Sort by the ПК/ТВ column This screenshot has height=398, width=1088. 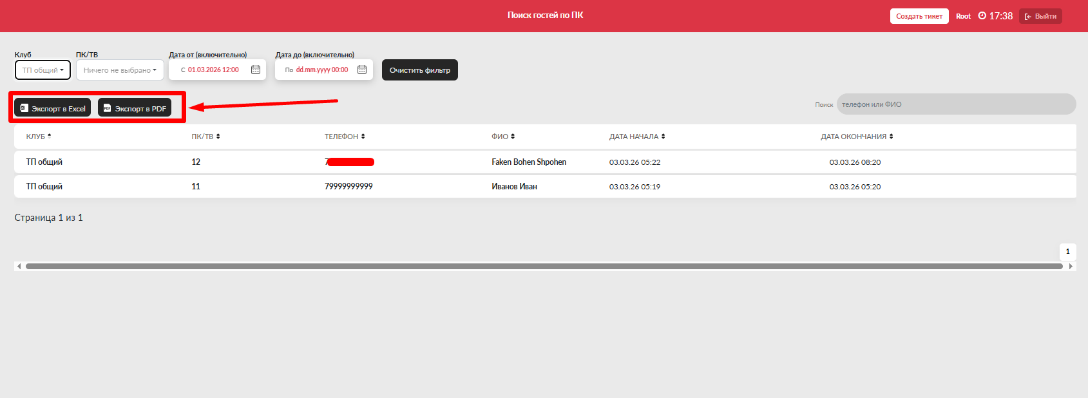click(205, 137)
